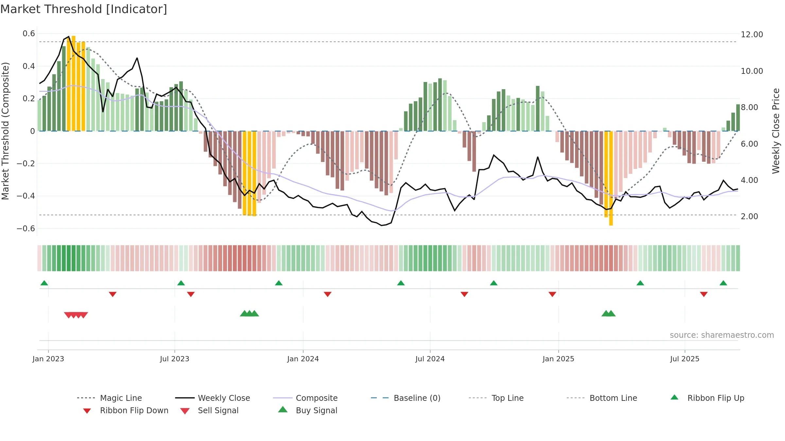Click the −0.6 left axis tick label
785x441 pixels.
[x=26, y=228]
